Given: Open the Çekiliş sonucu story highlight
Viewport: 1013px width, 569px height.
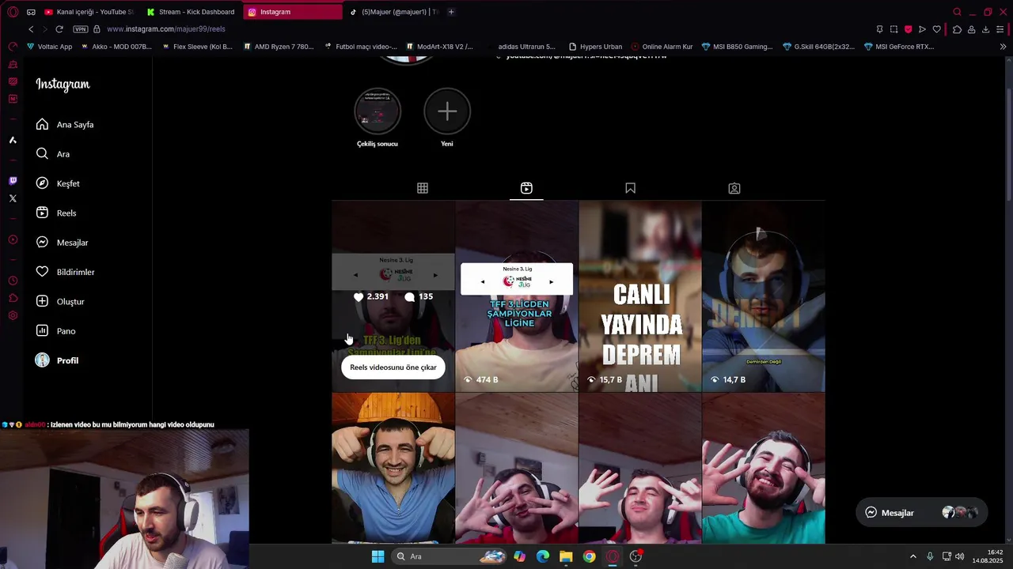Looking at the screenshot, I should (378, 118).
